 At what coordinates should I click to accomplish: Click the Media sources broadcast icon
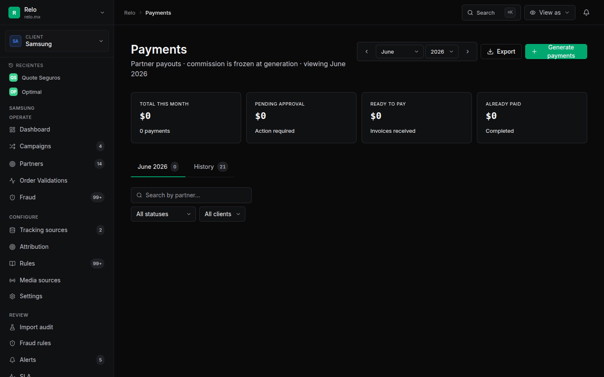point(12,280)
